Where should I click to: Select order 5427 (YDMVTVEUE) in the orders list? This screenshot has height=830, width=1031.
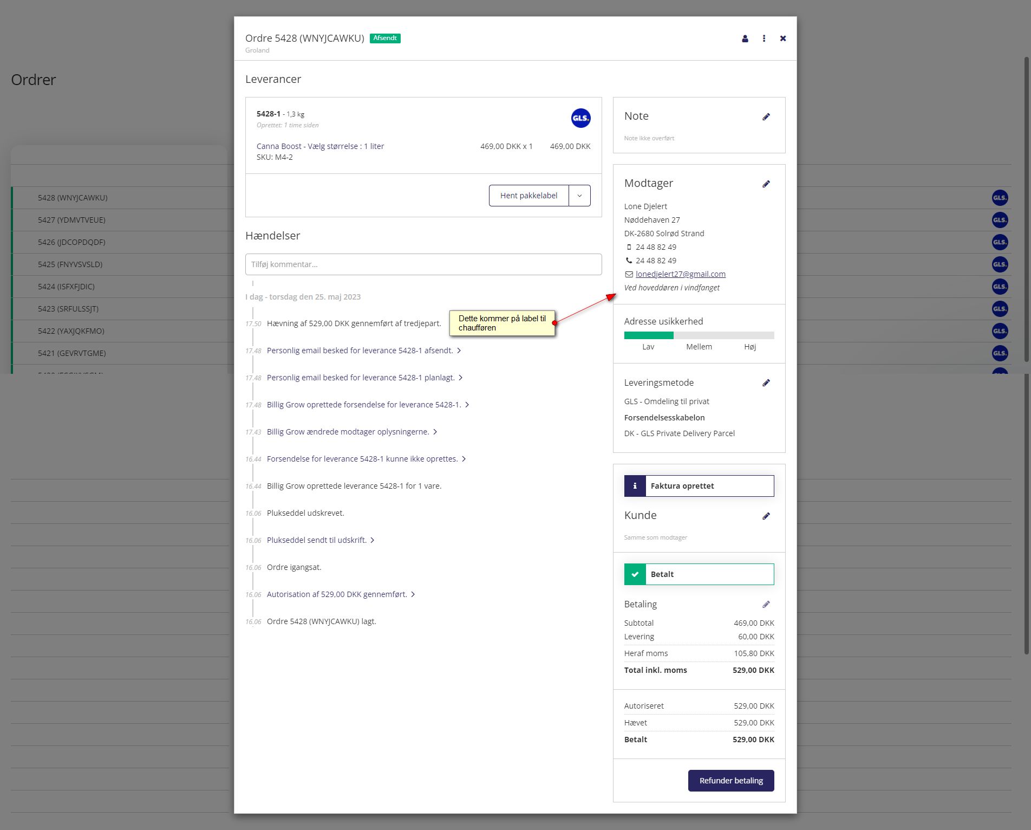click(71, 220)
